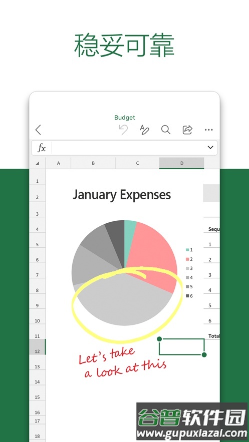
Task: Click the Total cell label
Action: click(214, 336)
